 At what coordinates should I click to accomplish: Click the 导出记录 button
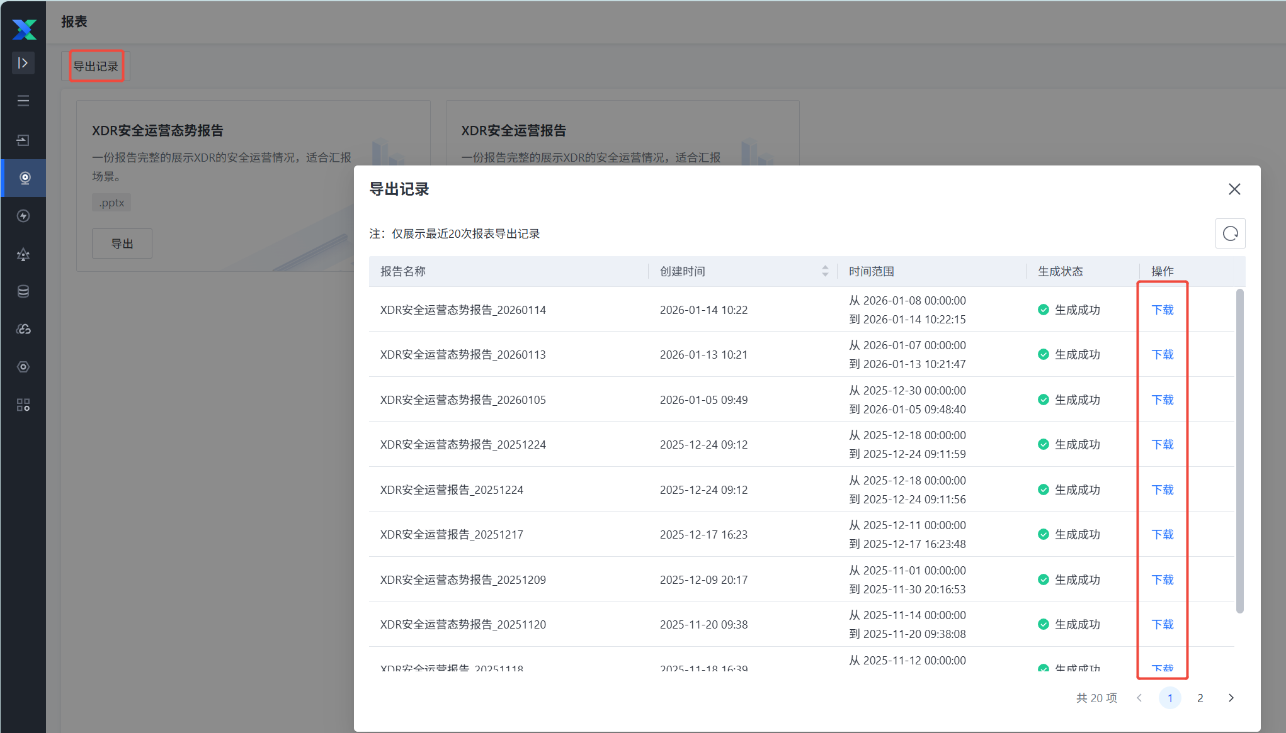(x=96, y=66)
